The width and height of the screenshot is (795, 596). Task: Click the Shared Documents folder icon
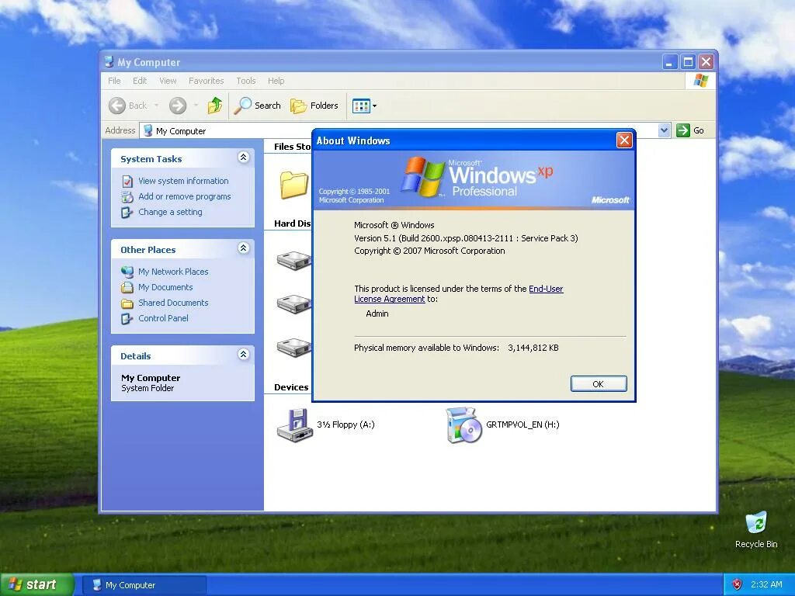(x=127, y=303)
